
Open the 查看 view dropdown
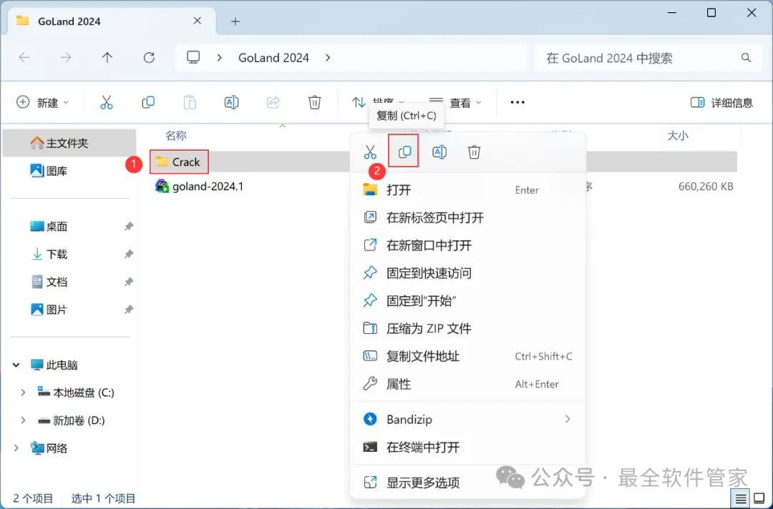point(455,102)
